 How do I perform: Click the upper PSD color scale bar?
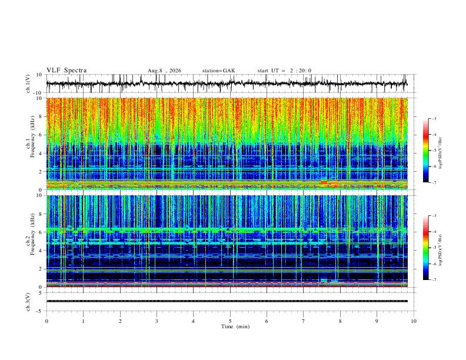click(x=425, y=151)
